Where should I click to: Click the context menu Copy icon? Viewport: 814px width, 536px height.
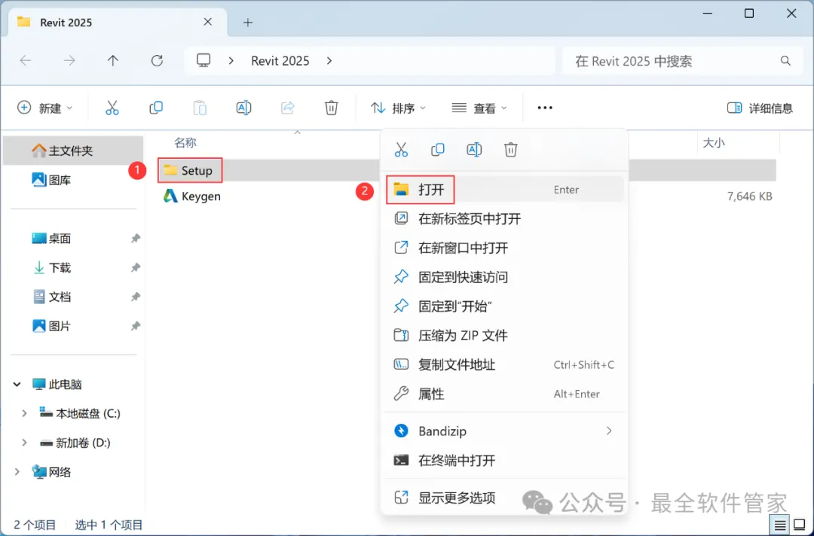(438, 150)
